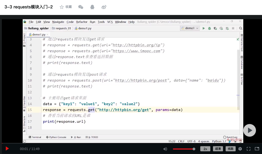Viewport: 262px width, 154px height.
Task: Click the star favorite icon
Action: [x=62, y=7]
